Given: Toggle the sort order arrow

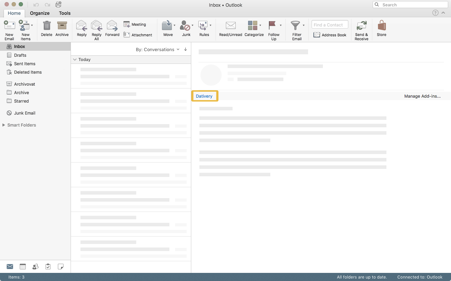Looking at the screenshot, I should tap(186, 49).
